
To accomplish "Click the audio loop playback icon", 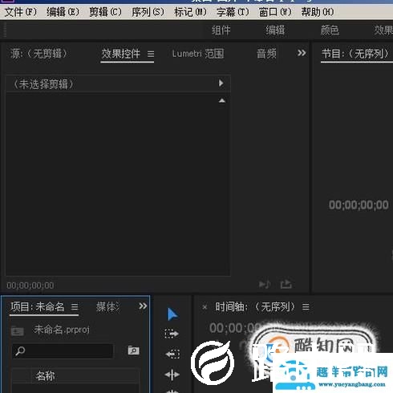I will tap(265, 284).
